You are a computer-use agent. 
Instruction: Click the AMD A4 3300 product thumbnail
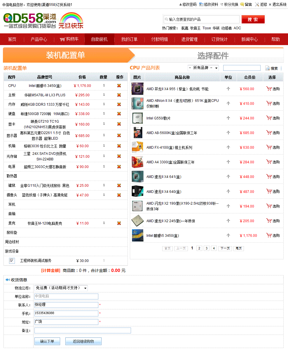(x=137, y=162)
